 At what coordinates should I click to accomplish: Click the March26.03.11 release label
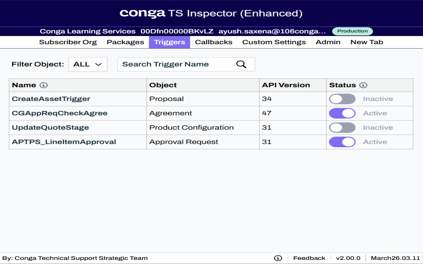pyautogui.click(x=396, y=258)
